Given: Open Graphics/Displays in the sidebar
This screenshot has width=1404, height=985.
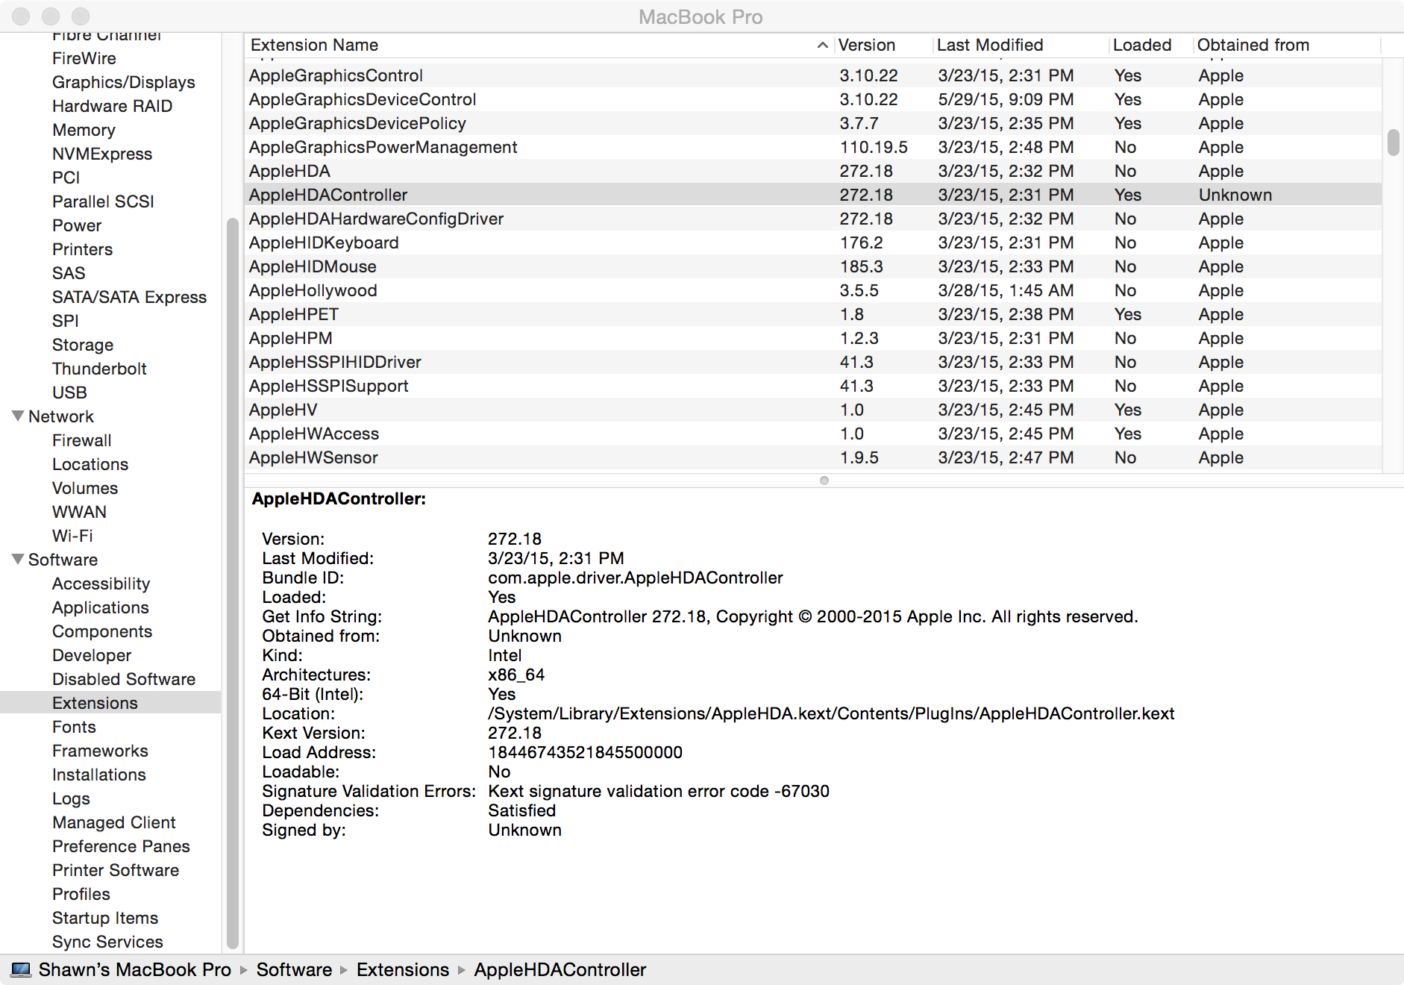Looking at the screenshot, I should point(123,82).
